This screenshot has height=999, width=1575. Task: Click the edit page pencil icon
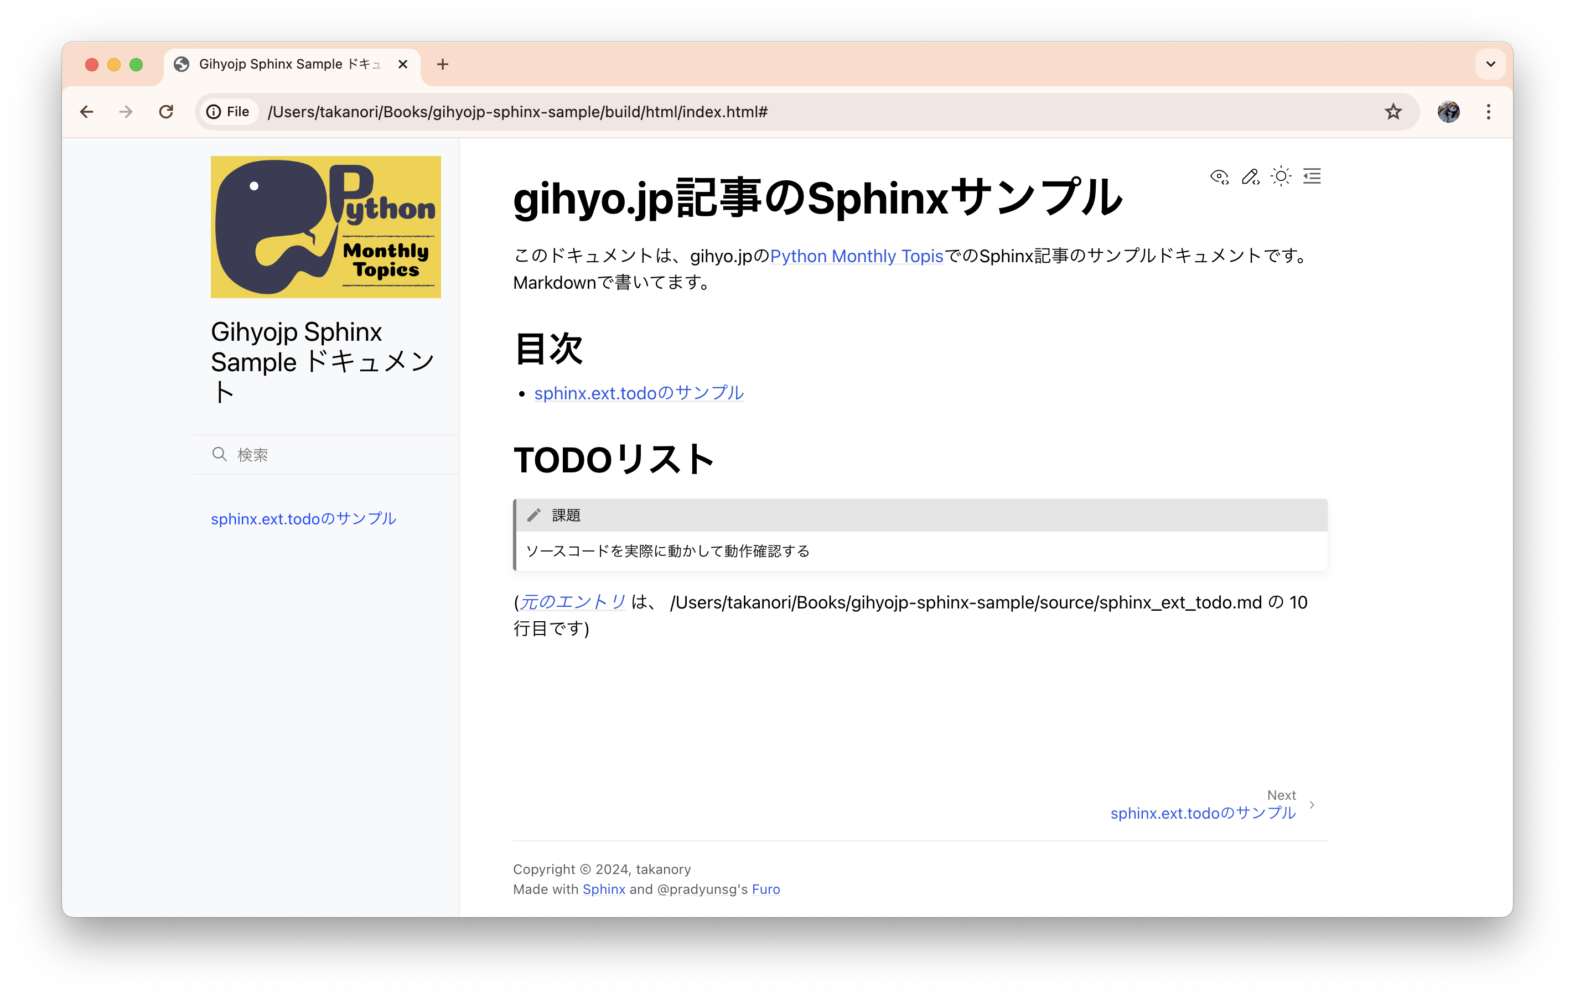(x=1250, y=176)
